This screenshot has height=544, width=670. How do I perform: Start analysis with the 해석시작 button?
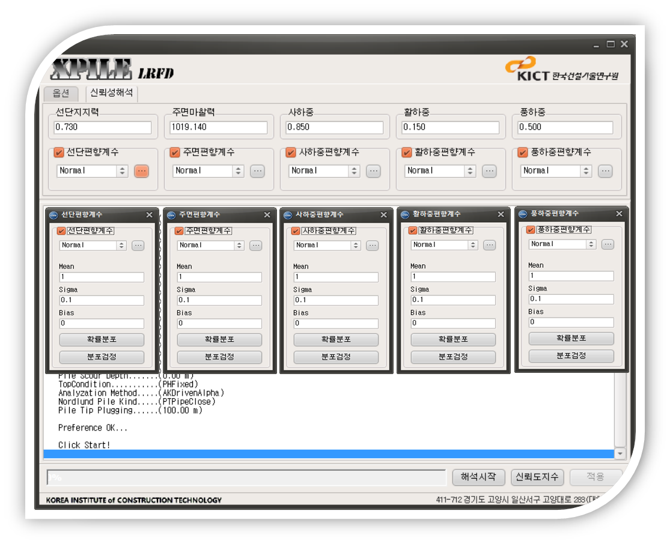tap(478, 477)
